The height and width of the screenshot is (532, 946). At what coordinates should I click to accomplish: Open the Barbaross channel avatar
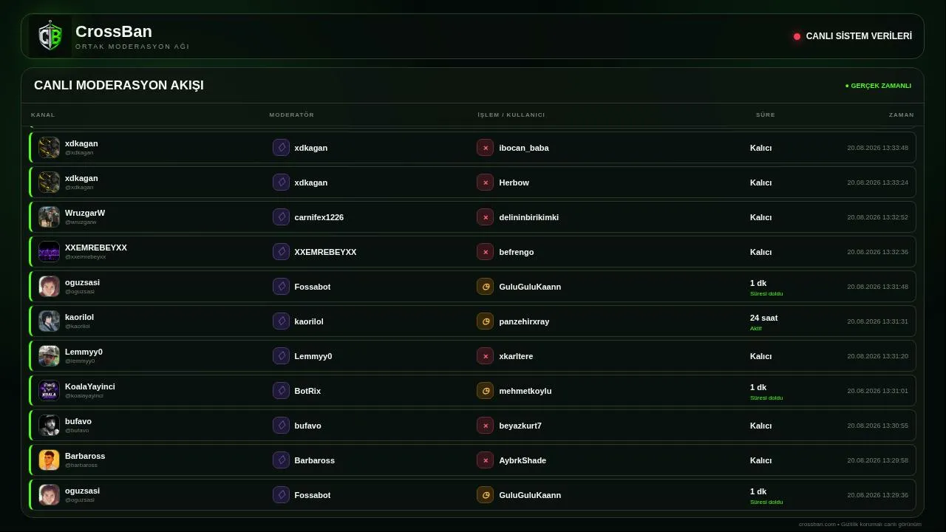pos(49,460)
